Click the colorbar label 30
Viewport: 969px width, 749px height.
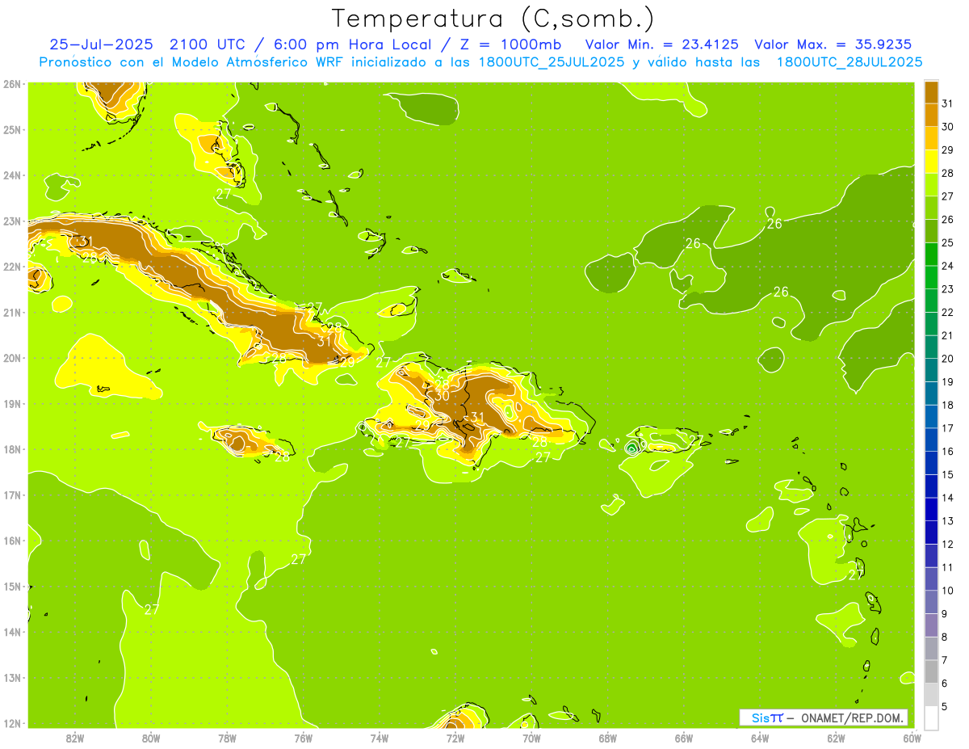(x=948, y=127)
